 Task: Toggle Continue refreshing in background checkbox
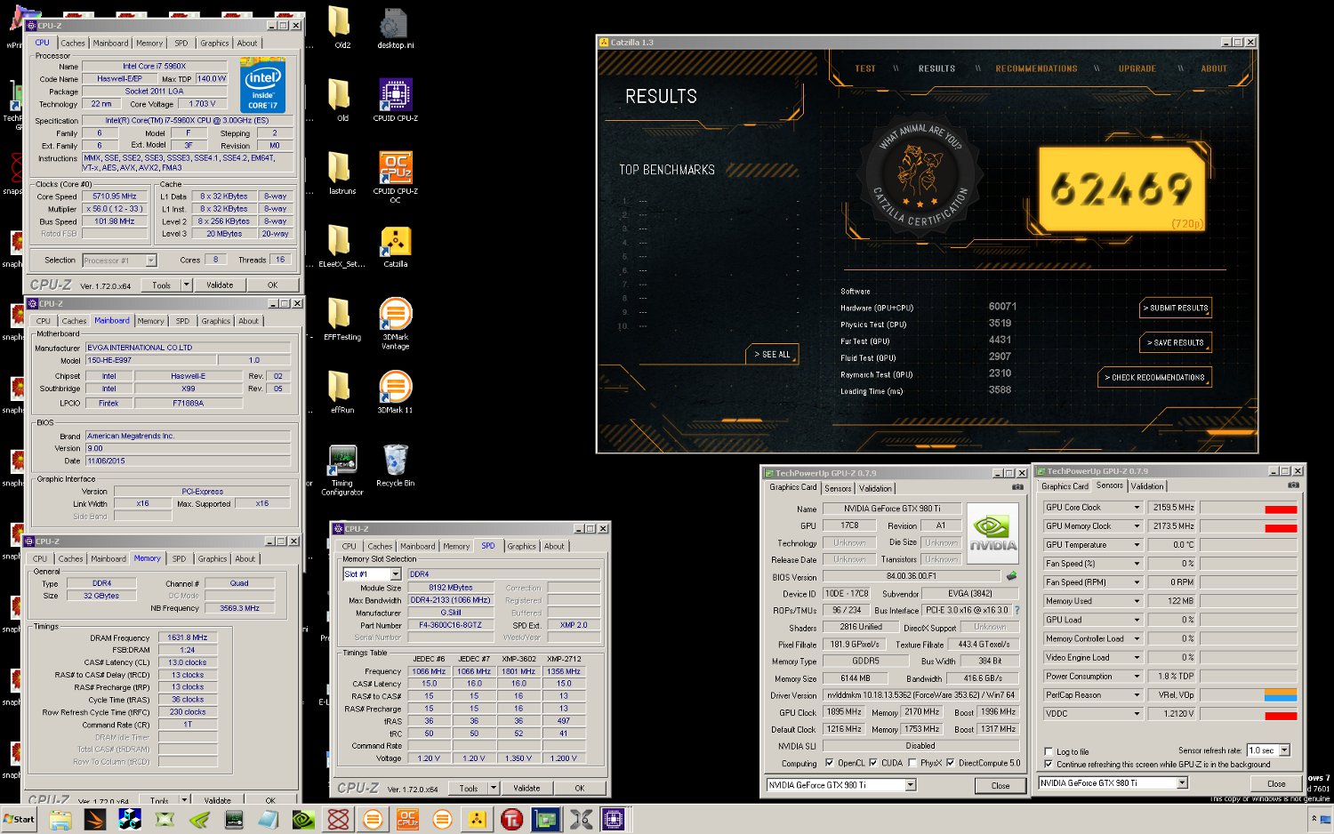pyautogui.click(x=1049, y=764)
